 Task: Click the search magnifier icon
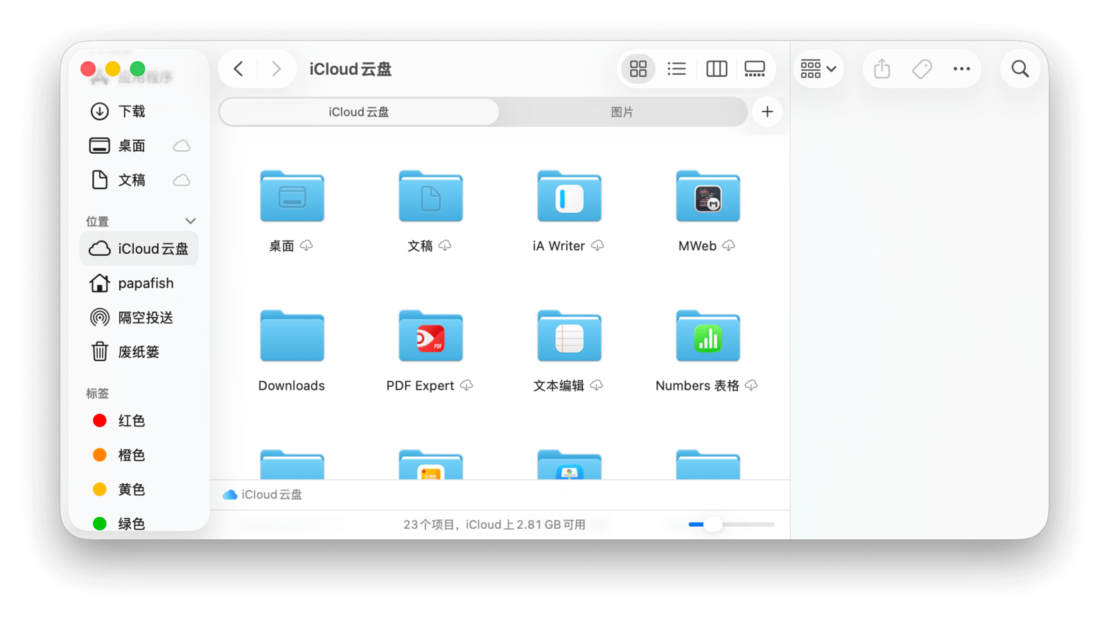pos(1020,69)
